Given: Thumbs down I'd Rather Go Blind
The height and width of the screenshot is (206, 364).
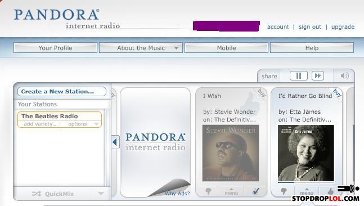Looking at the screenshot, I should pyautogui.click(x=284, y=191).
